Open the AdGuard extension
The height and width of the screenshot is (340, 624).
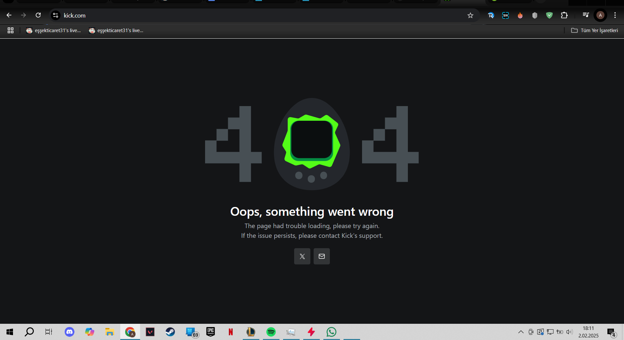click(x=549, y=15)
